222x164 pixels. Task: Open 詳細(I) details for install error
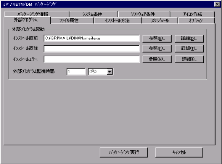click(x=189, y=59)
